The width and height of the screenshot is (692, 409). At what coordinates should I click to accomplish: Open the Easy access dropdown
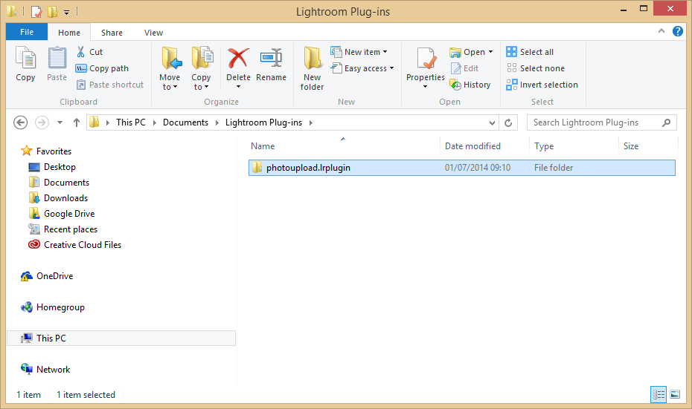pyautogui.click(x=368, y=68)
